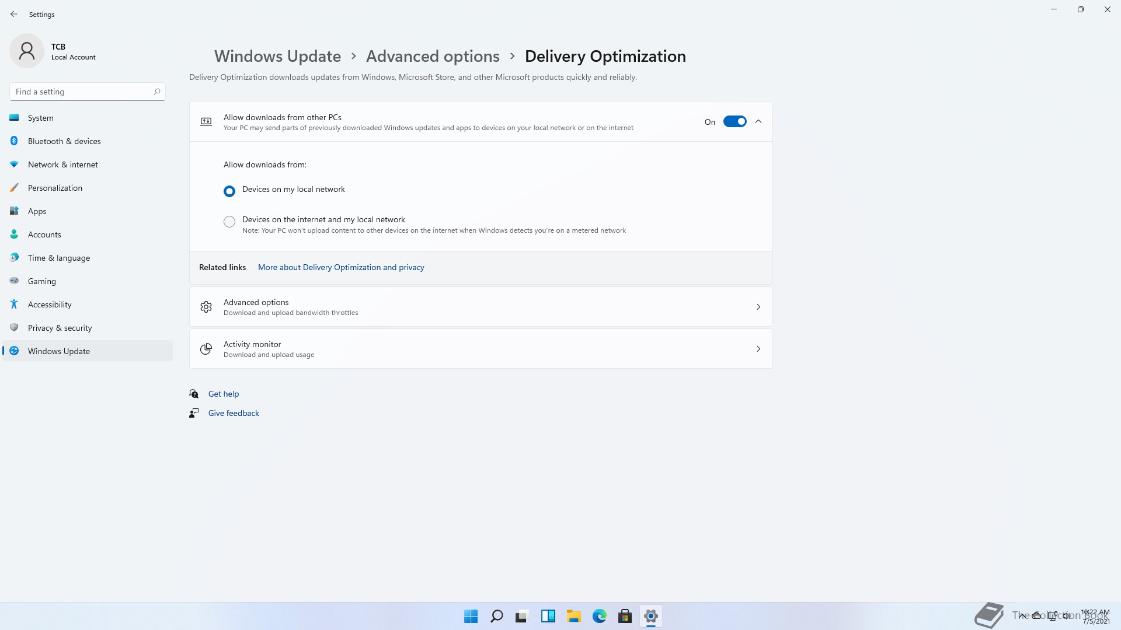1121x630 pixels.
Task: Click the Settings gear on taskbar
Action: (x=651, y=616)
